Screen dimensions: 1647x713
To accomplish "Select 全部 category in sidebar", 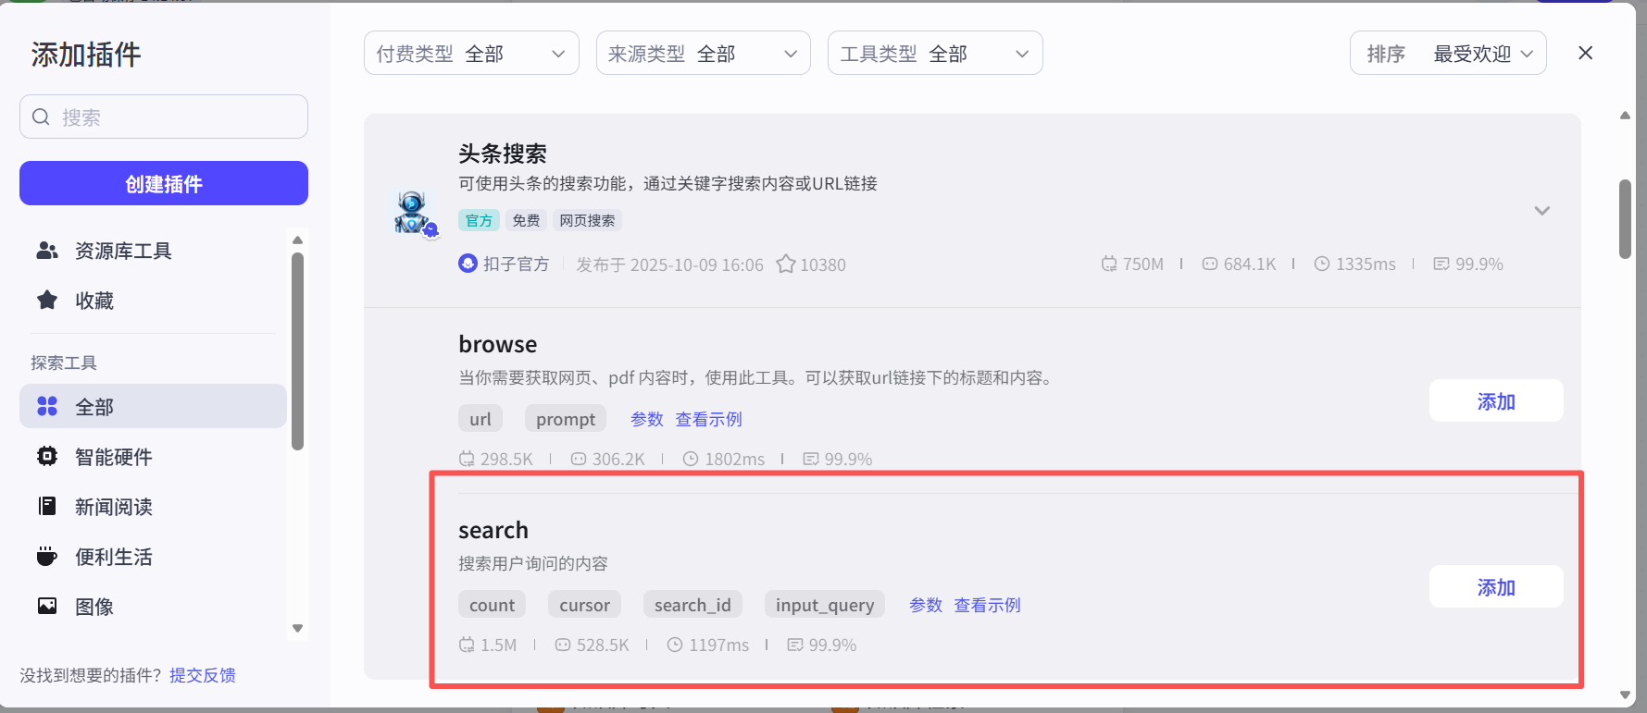I will pos(153,406).
